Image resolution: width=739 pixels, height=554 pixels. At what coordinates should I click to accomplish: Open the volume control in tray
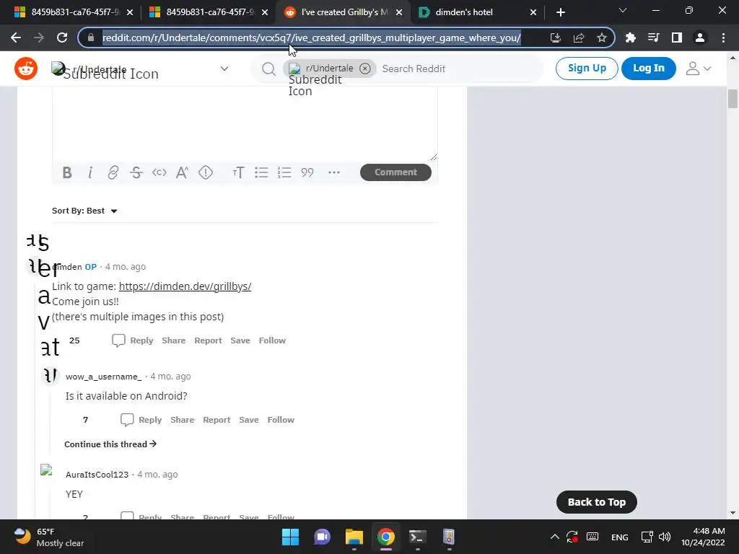pyautogui.click(x=665, y=537)
